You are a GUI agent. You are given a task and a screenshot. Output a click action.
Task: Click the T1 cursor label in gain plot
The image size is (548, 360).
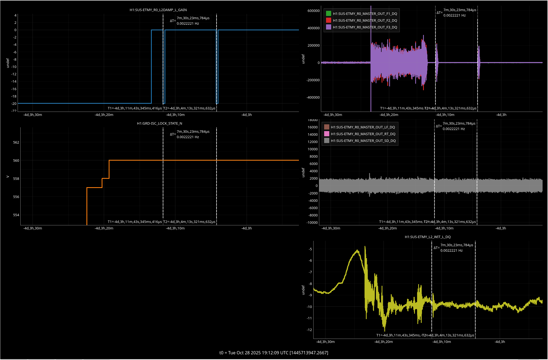[135, 108]
